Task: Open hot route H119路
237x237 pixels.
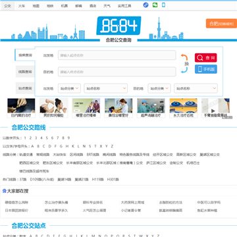Action: [x=97, y=179]
